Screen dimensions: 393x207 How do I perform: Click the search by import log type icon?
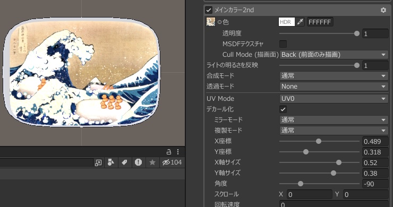click(x=138, y=162)
